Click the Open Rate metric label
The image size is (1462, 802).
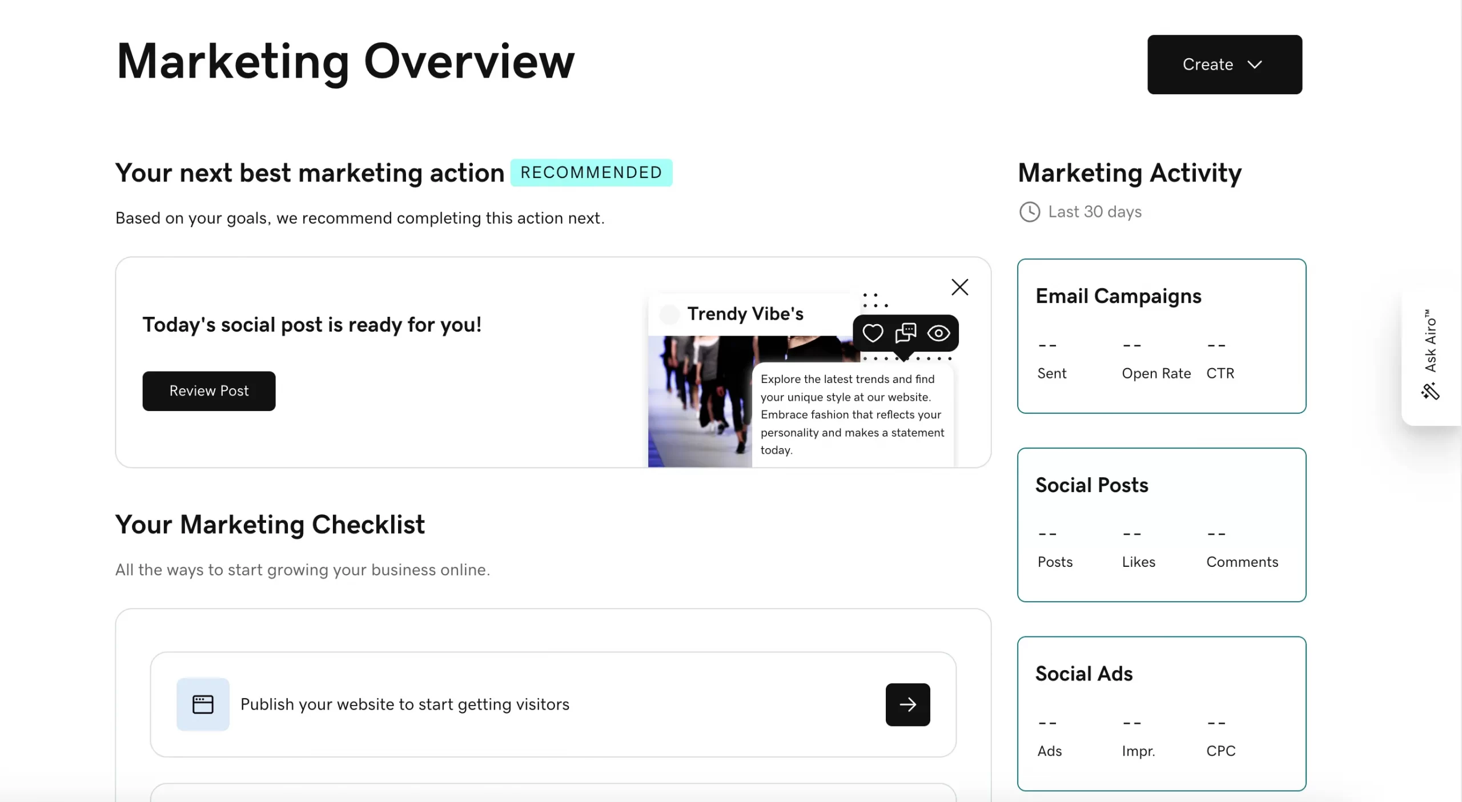(1156, 373)
